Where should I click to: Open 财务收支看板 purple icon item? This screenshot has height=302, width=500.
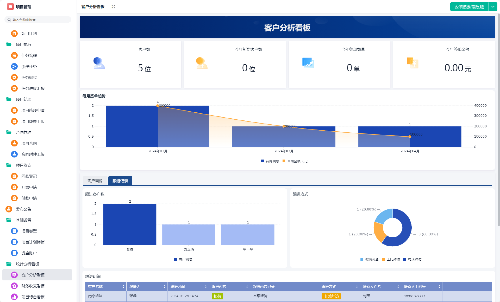tap(14, 286)
